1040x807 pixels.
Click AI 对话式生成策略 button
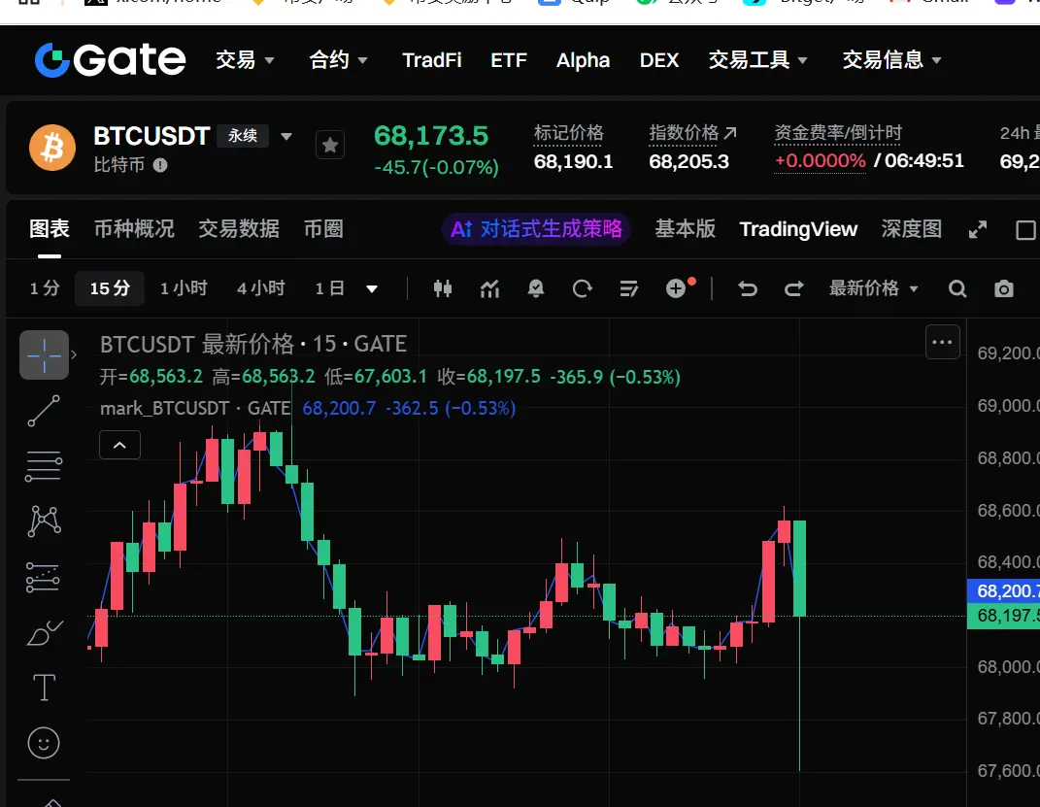point(536,229)
